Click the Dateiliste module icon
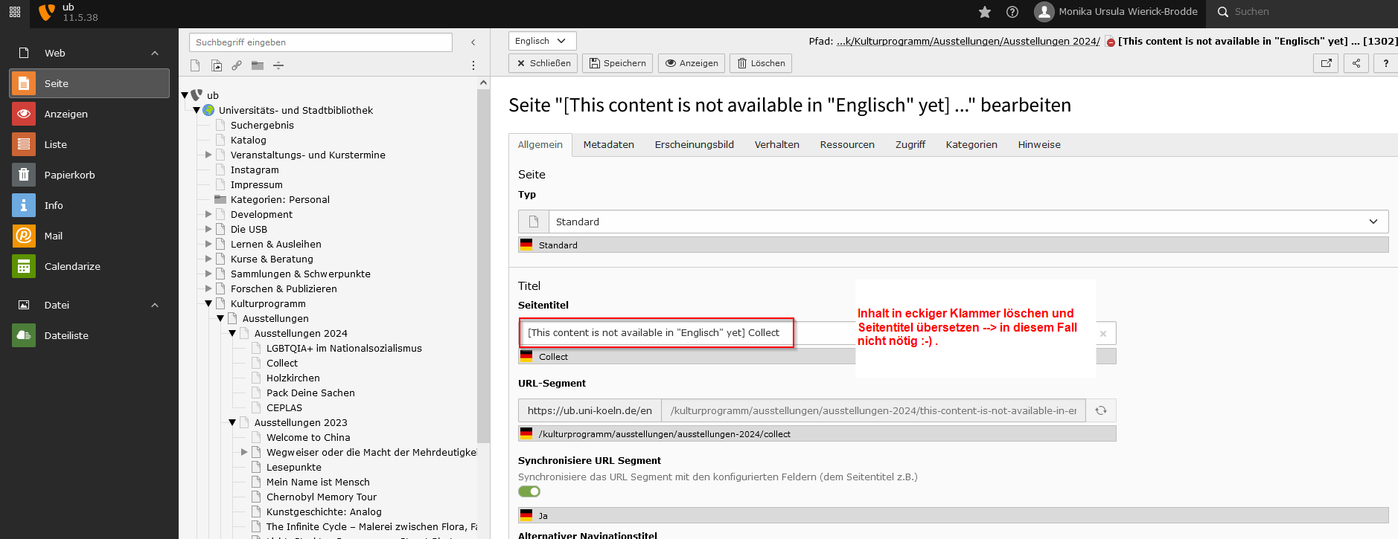 24,335
